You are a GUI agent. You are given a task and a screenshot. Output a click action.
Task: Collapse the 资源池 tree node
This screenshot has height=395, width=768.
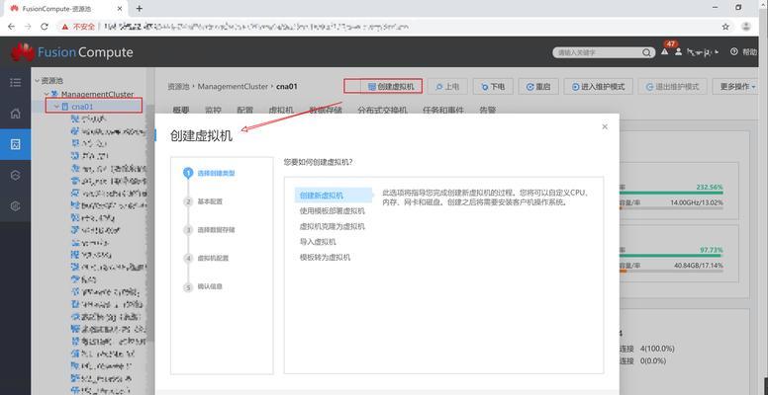(x=37, y=81)
